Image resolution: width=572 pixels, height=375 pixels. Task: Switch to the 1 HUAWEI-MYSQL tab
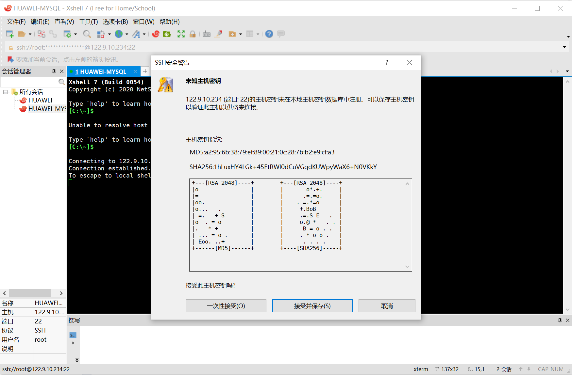101,71
